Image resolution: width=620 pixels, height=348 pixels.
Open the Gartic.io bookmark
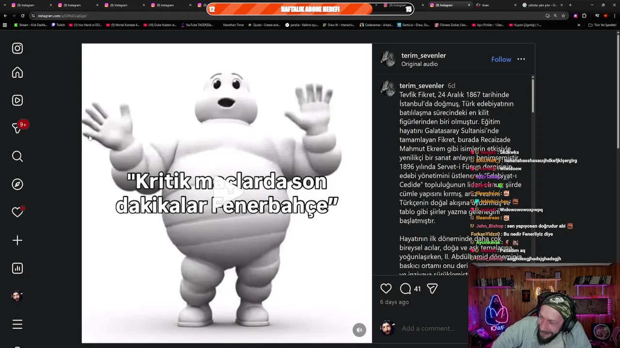coord(414,25)
